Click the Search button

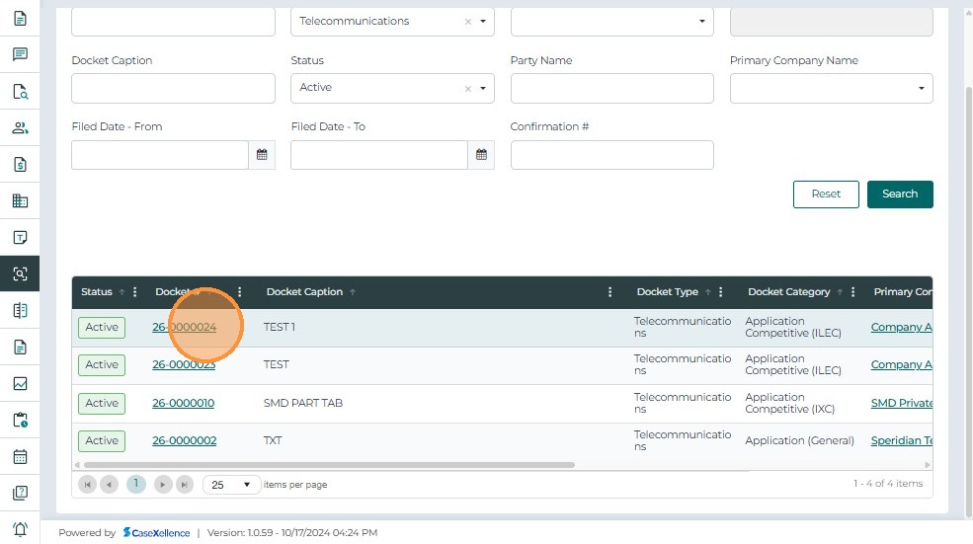[899, 194]
